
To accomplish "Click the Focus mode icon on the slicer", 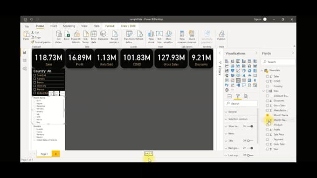I will click(x=57, y=93).
